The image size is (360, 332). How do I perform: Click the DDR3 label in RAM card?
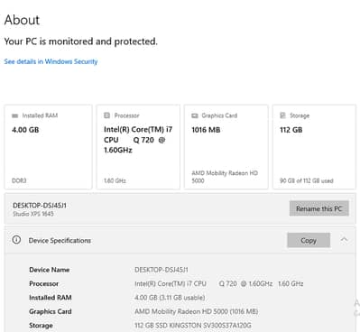click(x=19, y=180)
